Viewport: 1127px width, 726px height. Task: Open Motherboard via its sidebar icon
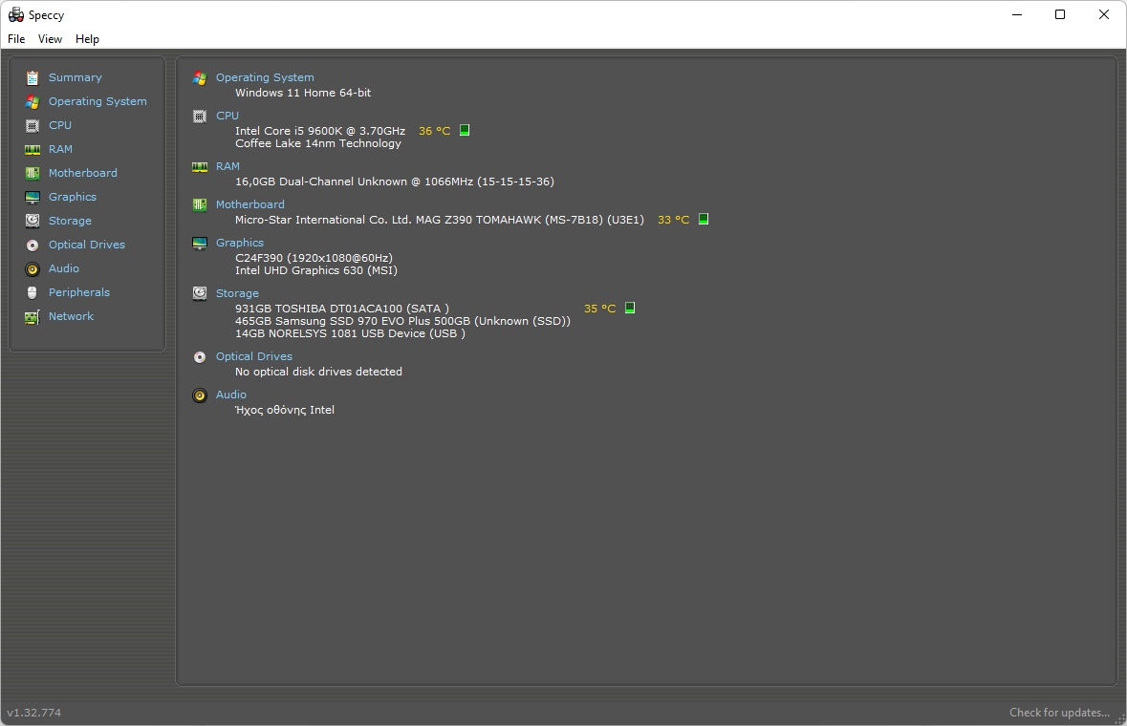tap(32, 173)
